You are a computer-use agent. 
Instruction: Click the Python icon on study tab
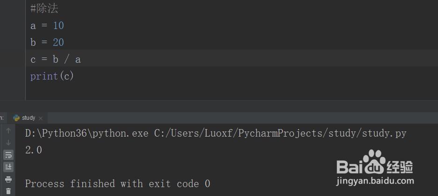click(x=16, y=118)
